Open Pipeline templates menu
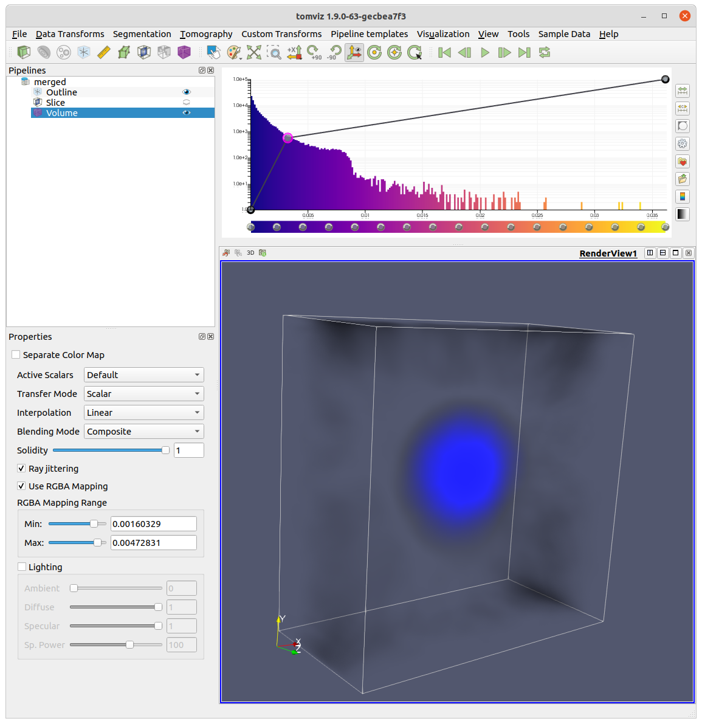This screenshot has width=702, height=724. (x=369, y=34)
